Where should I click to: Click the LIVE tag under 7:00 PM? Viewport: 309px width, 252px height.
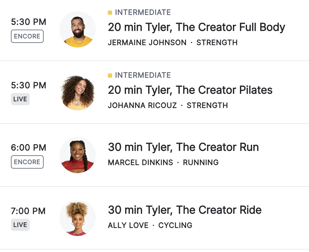(x=20, y=225)
